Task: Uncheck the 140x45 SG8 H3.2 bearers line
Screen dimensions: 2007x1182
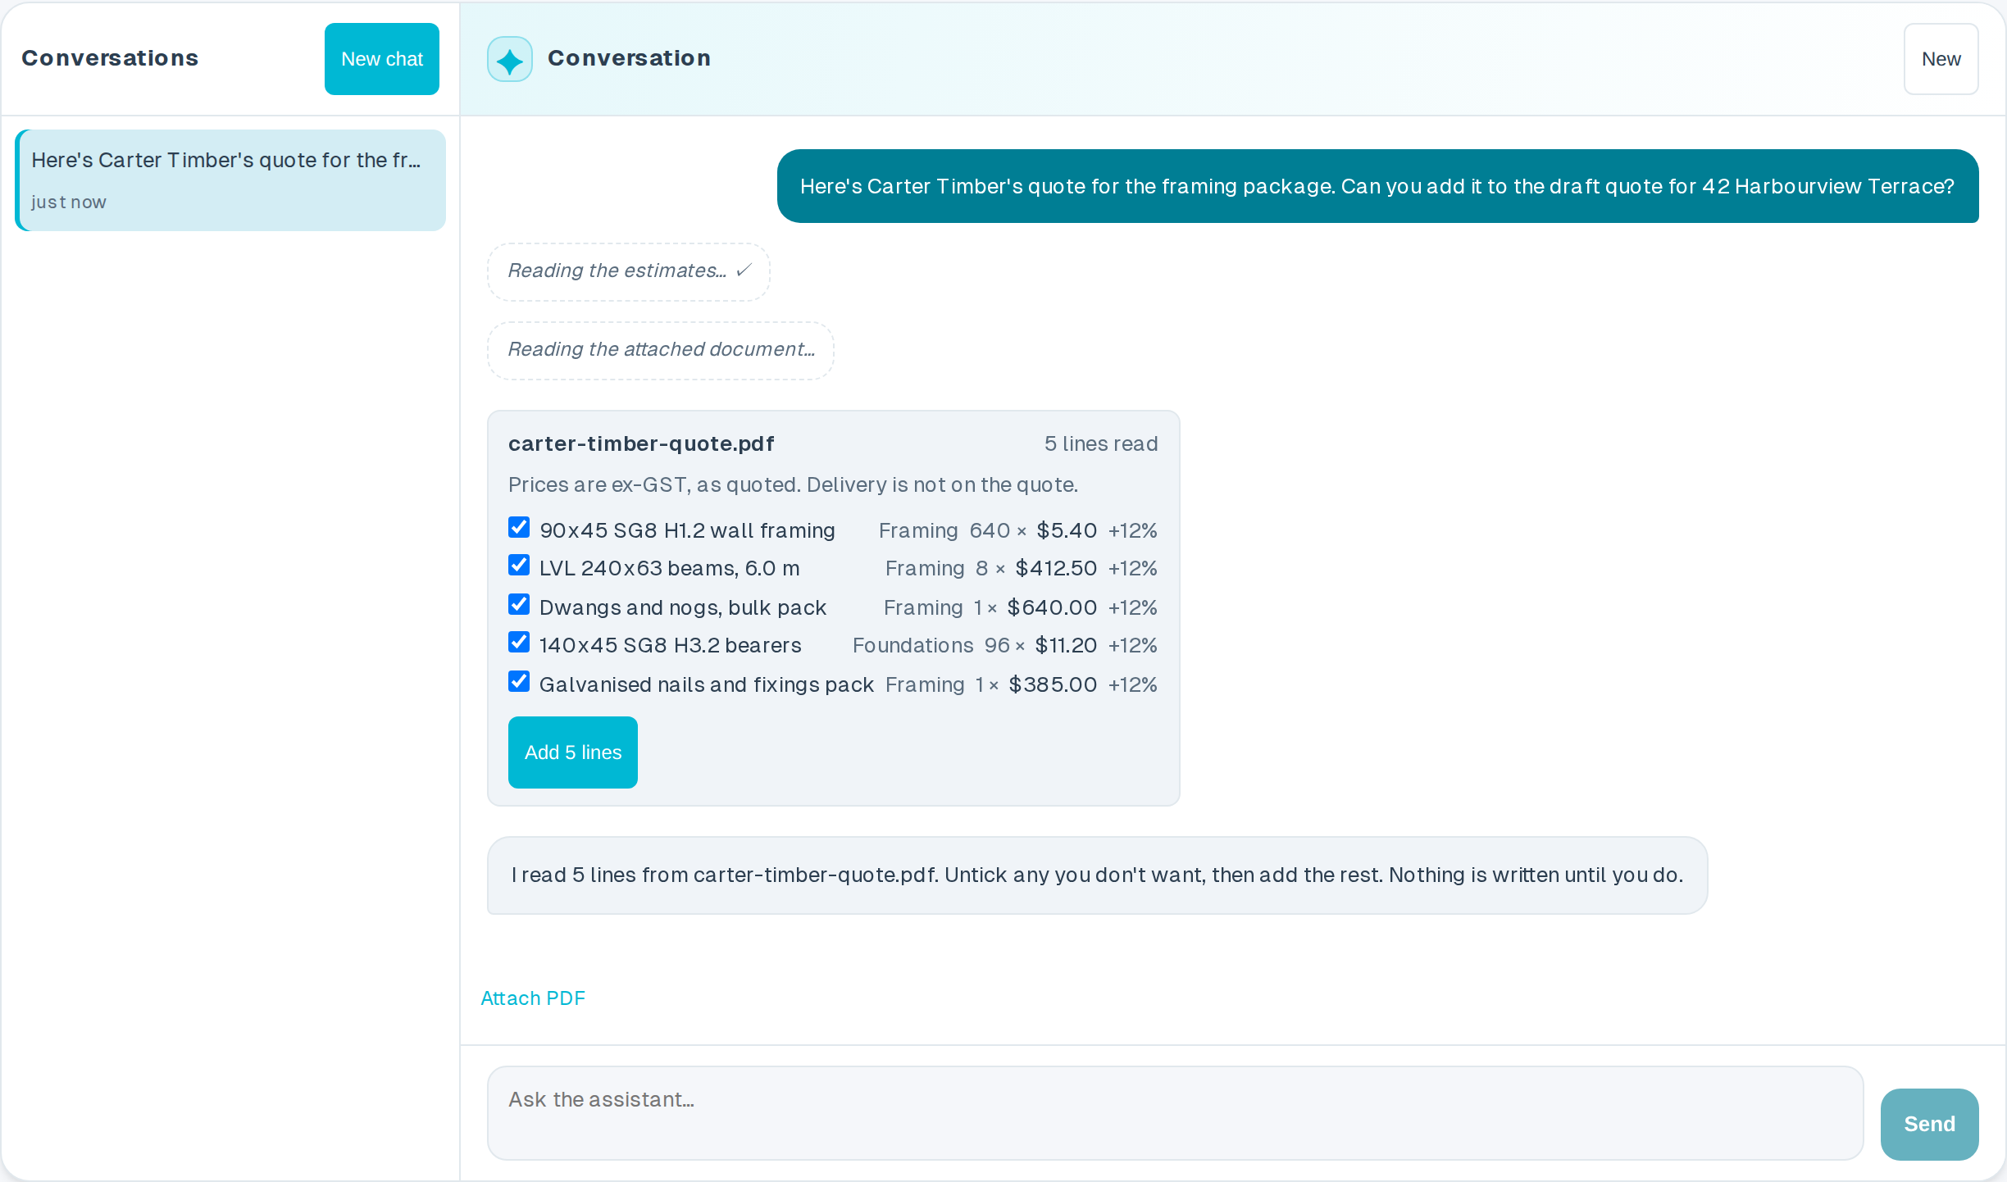Action: [x=519, y=642]
